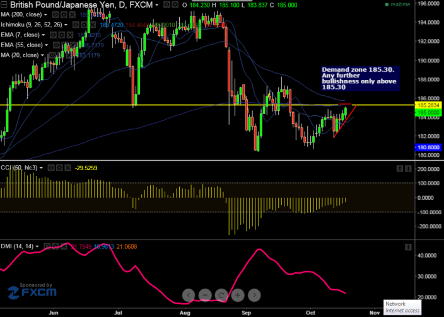Open DMI indicator settings gear
Image resolution: width=444 pixels, height=317 pixels.
56,246
